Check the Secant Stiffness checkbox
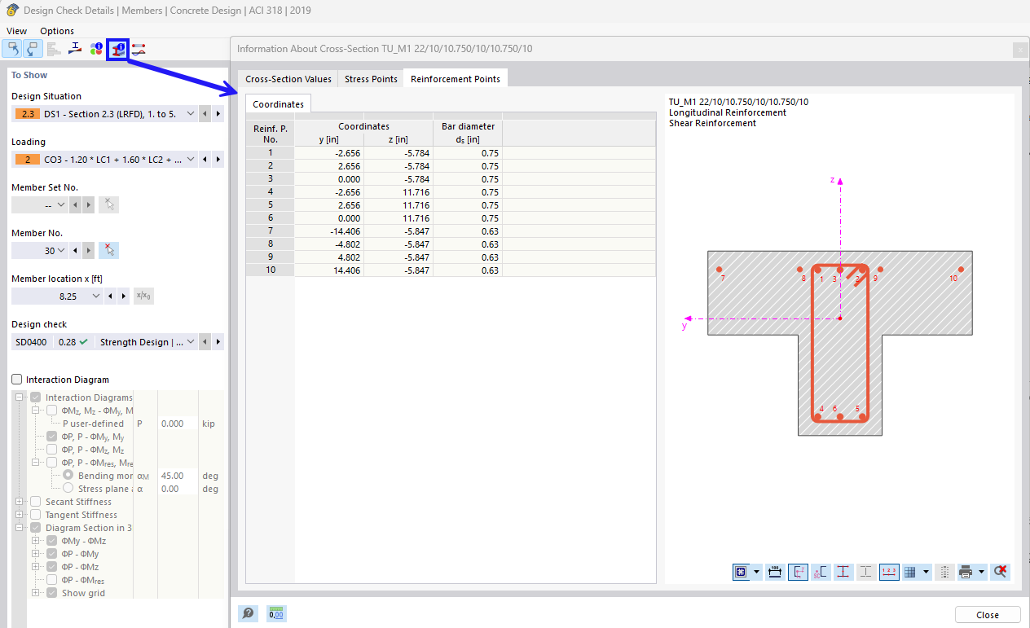1030x628 pixels. pos(34,501)
